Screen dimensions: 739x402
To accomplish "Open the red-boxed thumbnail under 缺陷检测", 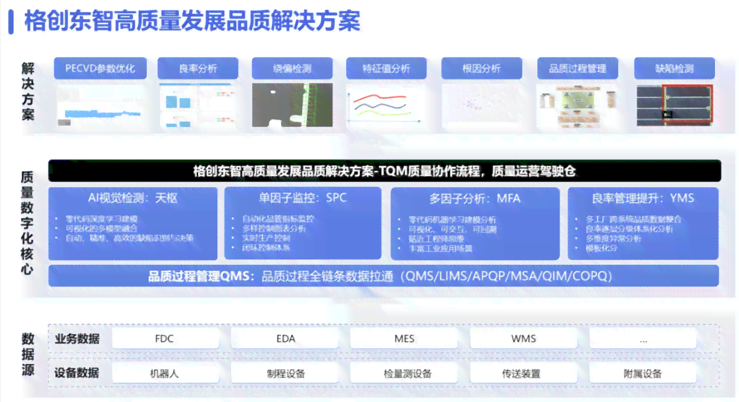I will 675,105.
